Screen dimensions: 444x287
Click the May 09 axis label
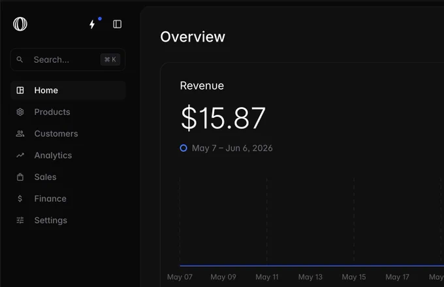click(x=223, y=277)
